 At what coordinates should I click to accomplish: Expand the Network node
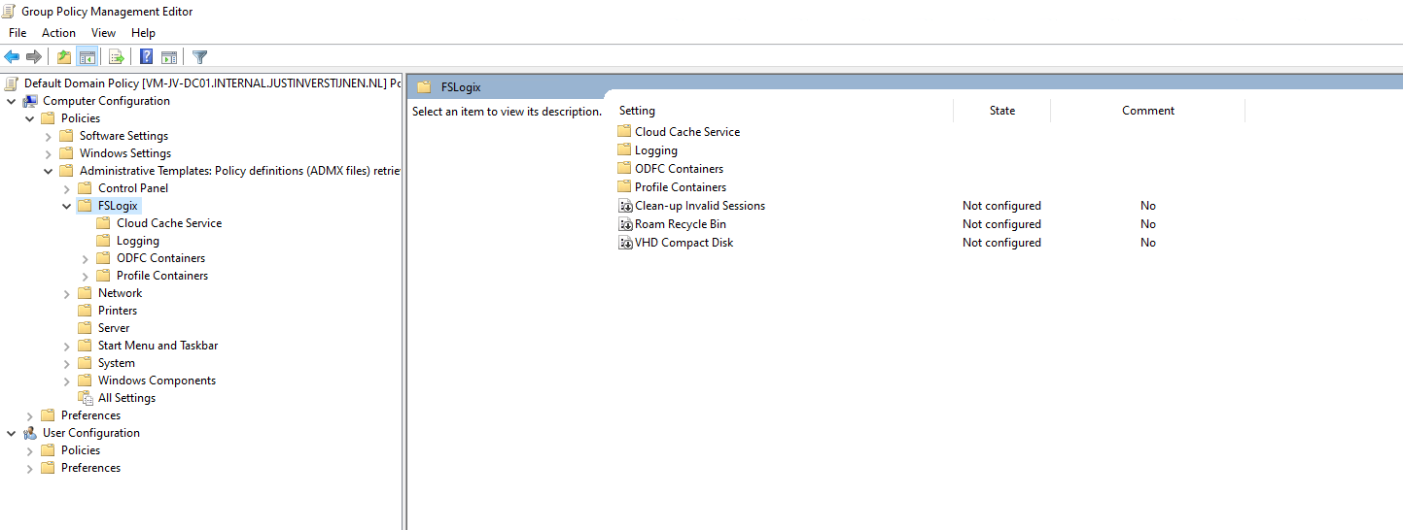(x=67, y=293)
